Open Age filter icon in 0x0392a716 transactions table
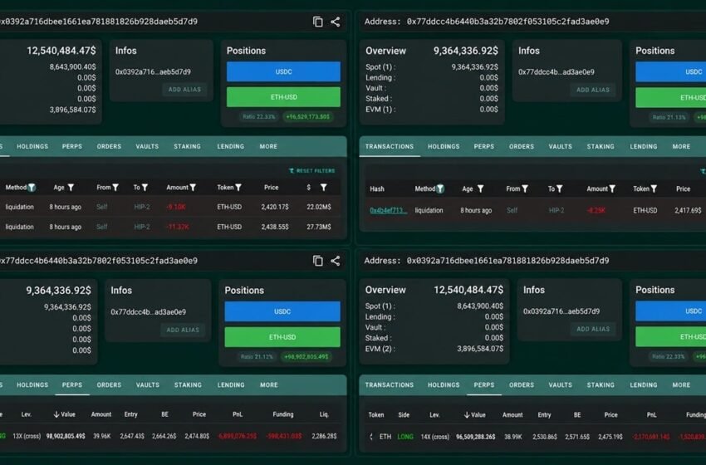This screenshot has height=465, width=706. point(71,188)
